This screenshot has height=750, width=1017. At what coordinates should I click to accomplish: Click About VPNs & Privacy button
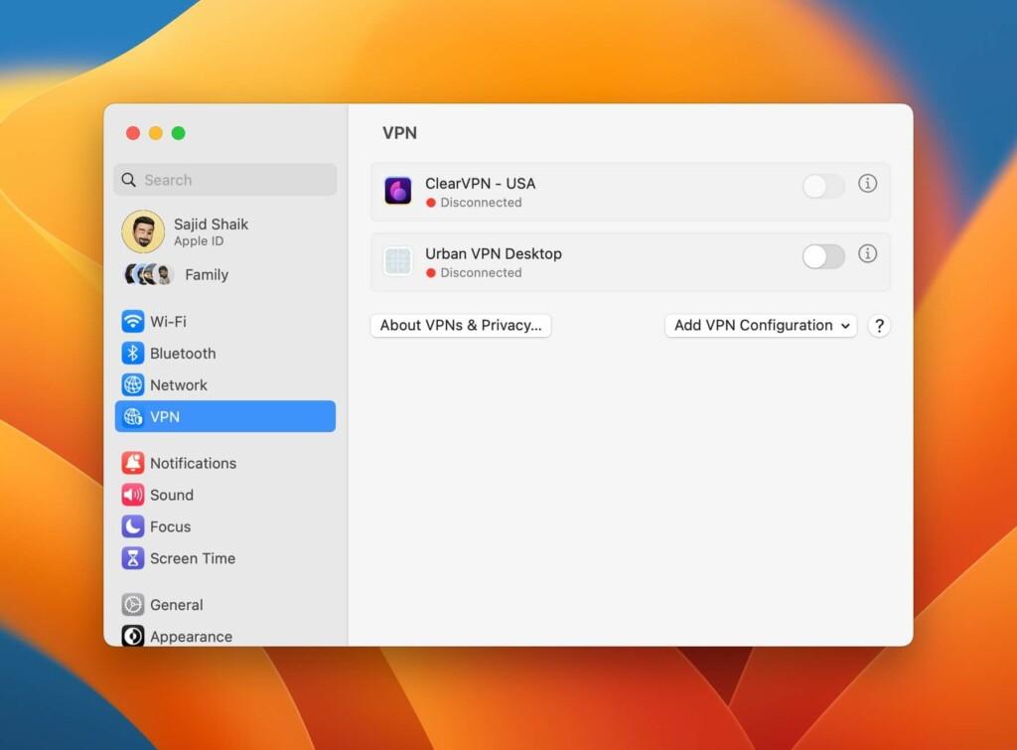461,326
